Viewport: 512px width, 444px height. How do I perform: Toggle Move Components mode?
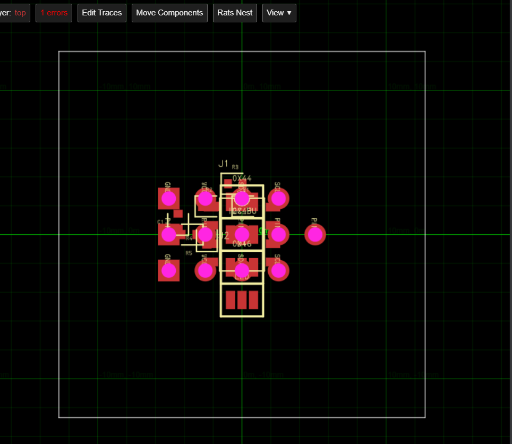169,13
